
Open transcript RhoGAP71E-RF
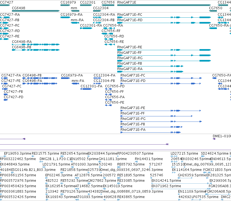click(x=129, y=53)
